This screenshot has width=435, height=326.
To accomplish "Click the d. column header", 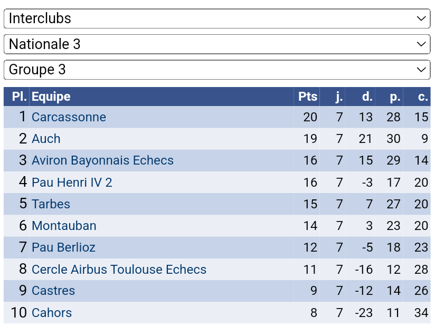I will (367, 97).
